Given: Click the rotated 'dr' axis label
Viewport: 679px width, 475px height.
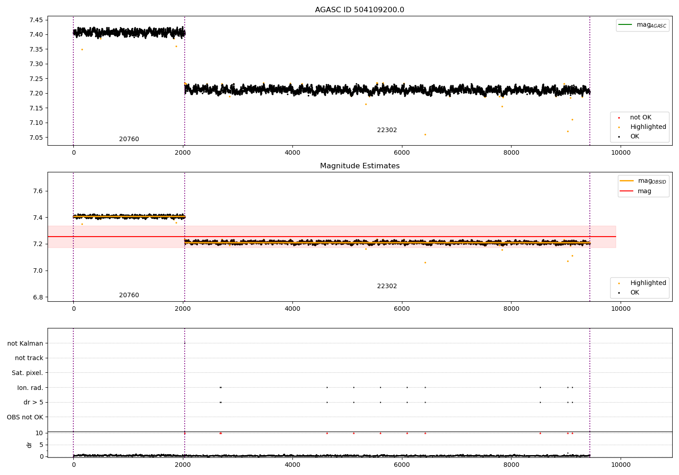Looking at the screenshot, I should pos(29,445).
